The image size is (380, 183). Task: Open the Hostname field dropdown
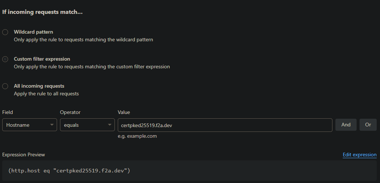pyautogui.click(x=26, y=125)
